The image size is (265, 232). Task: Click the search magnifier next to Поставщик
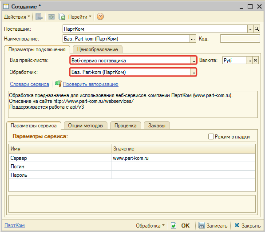tap(257, 29)
